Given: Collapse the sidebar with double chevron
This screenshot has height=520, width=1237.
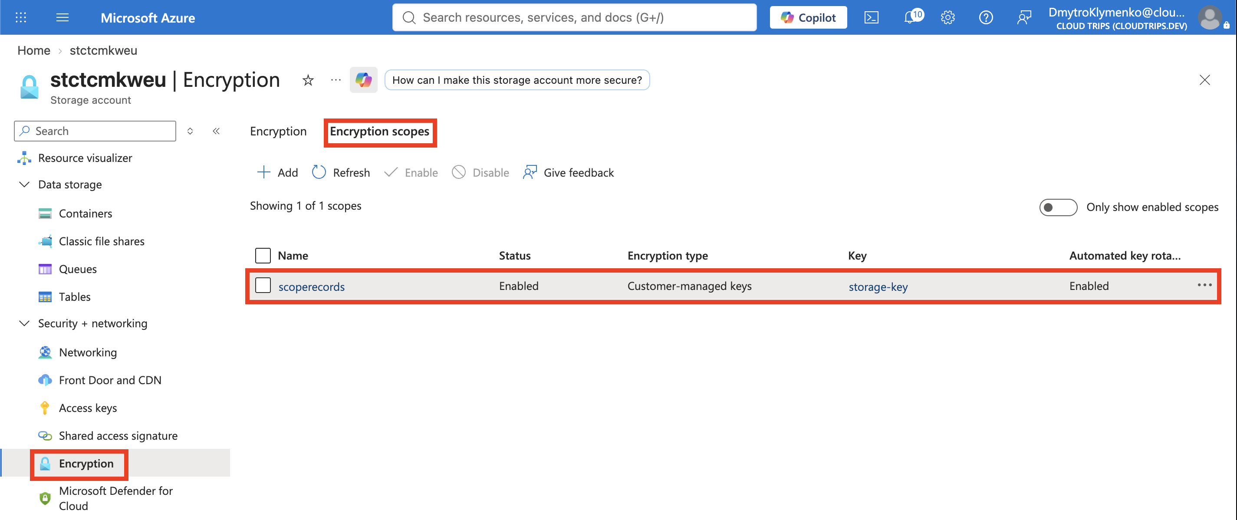Looking at the screenshot, I should pyautogui.click(x=216, y=131).
